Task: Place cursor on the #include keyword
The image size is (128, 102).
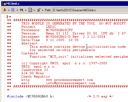Action: pyautogui.click(x=15, y=96)
